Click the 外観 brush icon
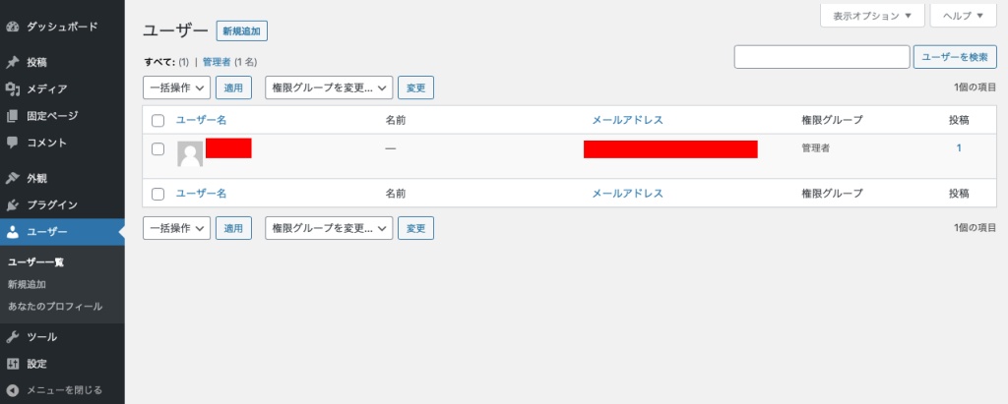Viewport: 1008px width, 404px height. tap(12, 179)
